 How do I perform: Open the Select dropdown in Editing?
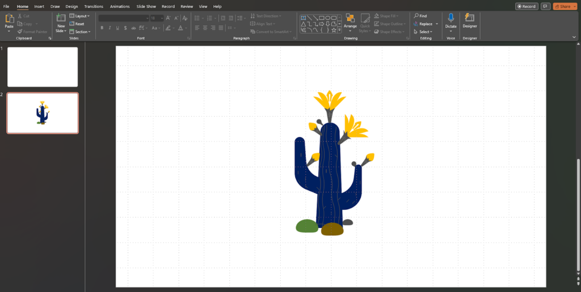pyautogui.click(x=423, y=32)
